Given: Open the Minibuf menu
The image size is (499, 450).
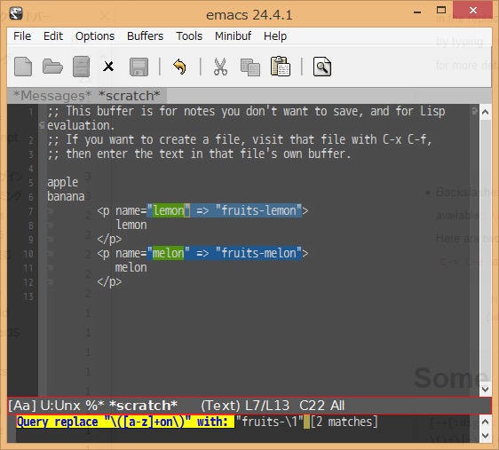Looking at the screenshot, I should pos(233,36).
